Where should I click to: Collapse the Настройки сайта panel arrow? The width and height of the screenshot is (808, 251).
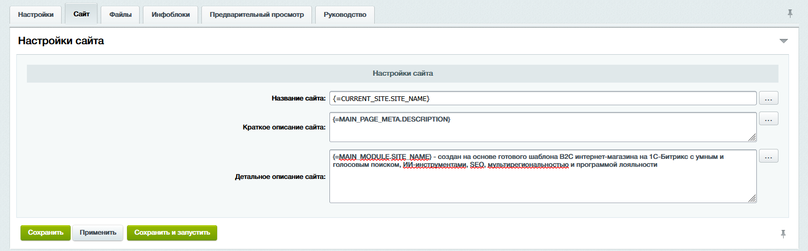click(783, 41)
